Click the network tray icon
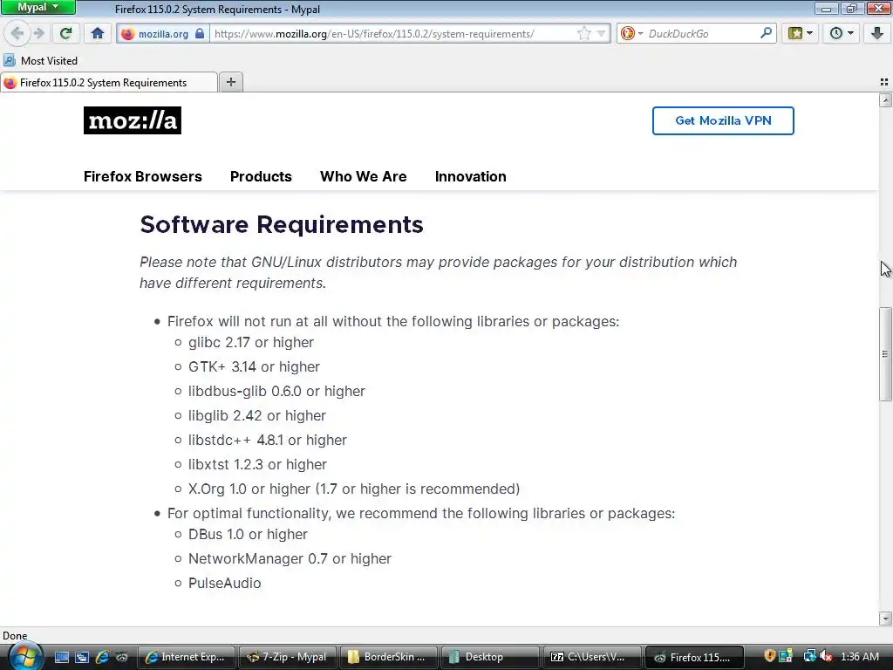Image resolution: width=893 pixels, height=670 pixels. (x=809, y=656)
